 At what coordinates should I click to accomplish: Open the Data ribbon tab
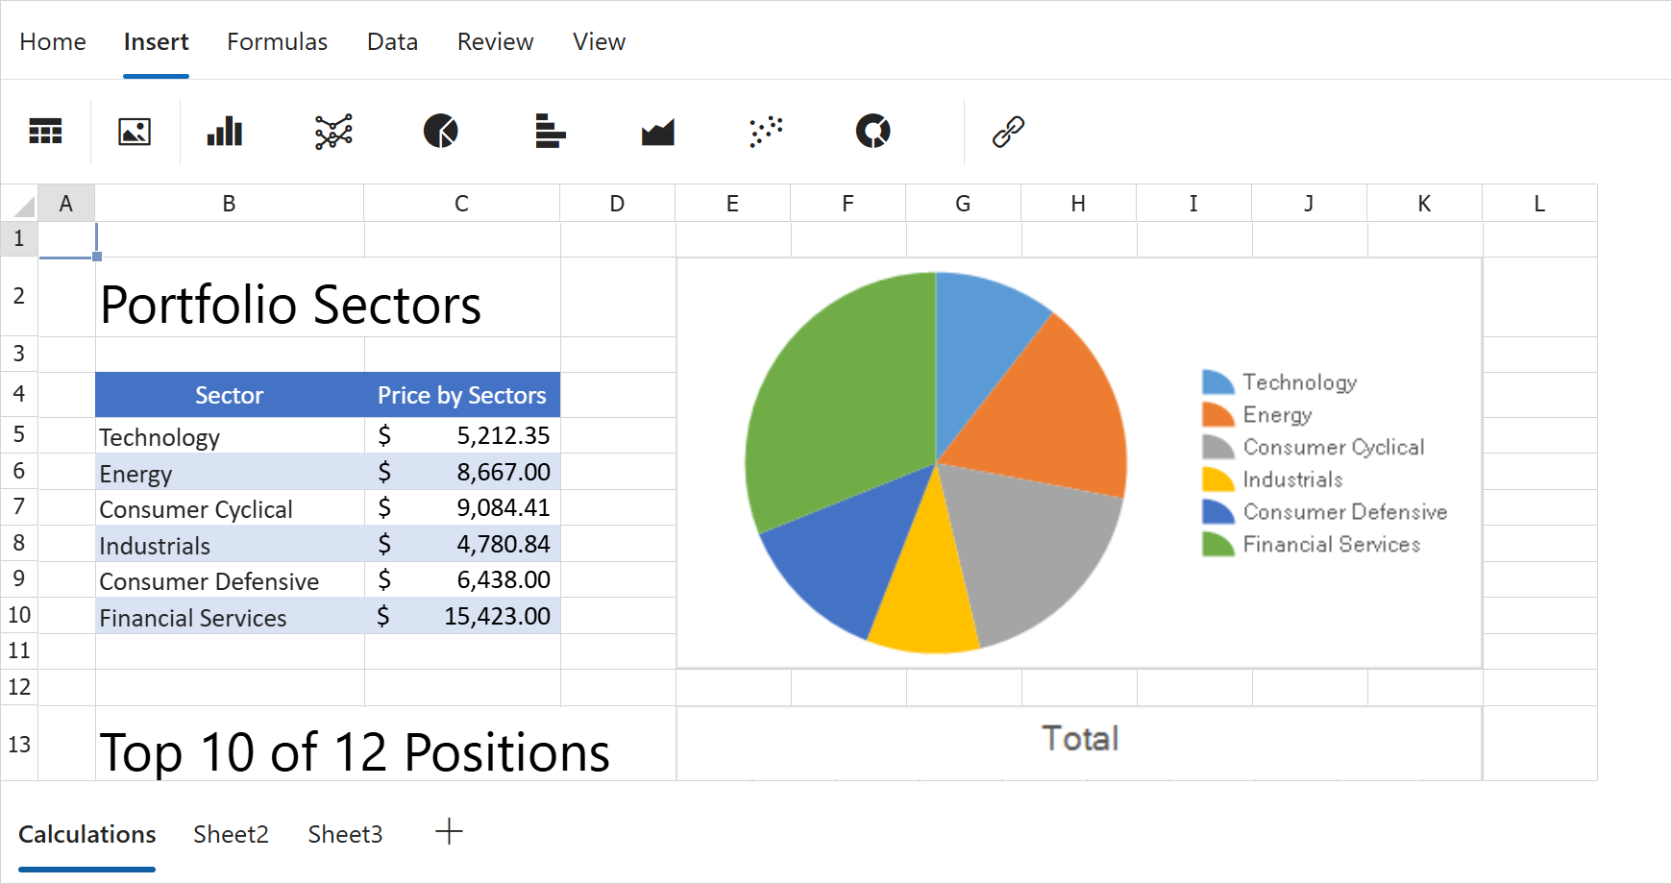click(392, 41)
